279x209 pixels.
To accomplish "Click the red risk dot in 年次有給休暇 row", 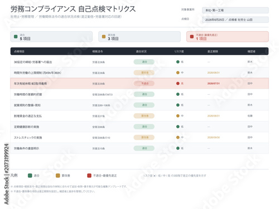I will [178, 84].
